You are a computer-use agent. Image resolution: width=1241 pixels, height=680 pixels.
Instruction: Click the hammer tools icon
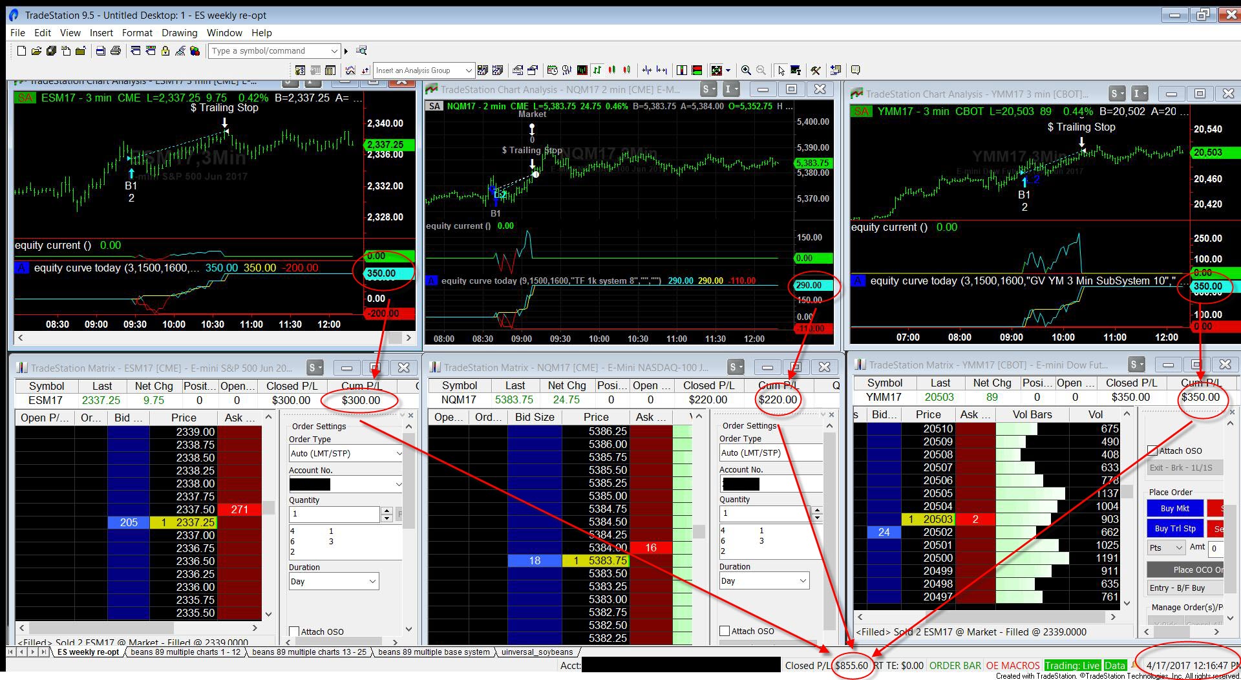coord(816,70)
